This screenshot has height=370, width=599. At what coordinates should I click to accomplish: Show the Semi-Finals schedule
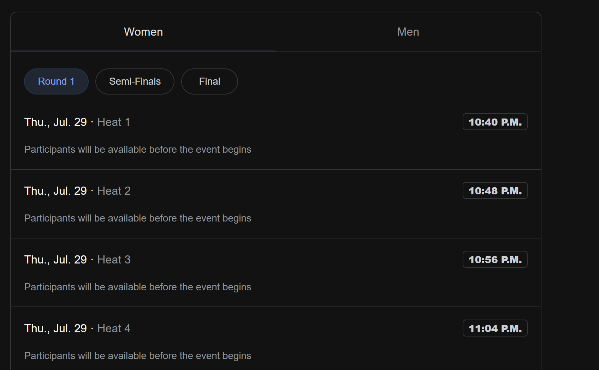(135, 81)
